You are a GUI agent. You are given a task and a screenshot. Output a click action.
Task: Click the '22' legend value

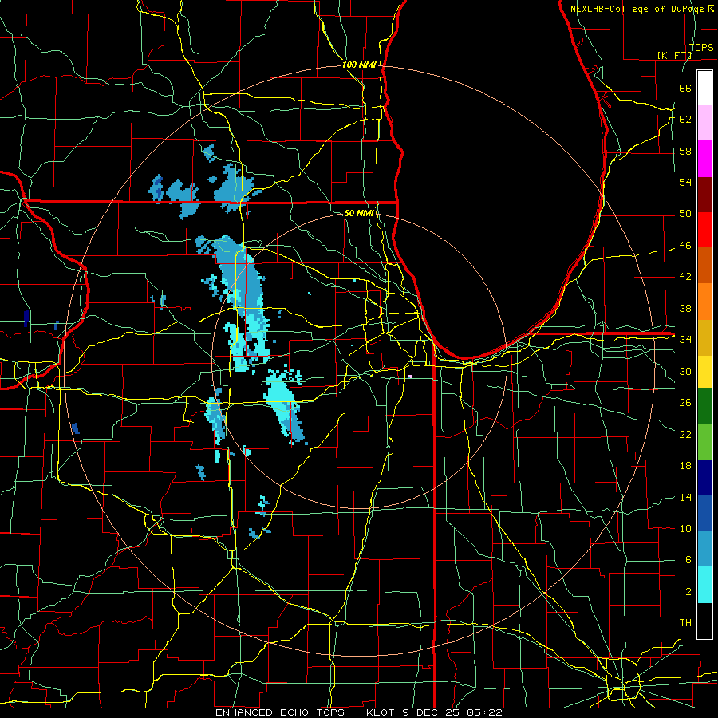pos(685,434)
